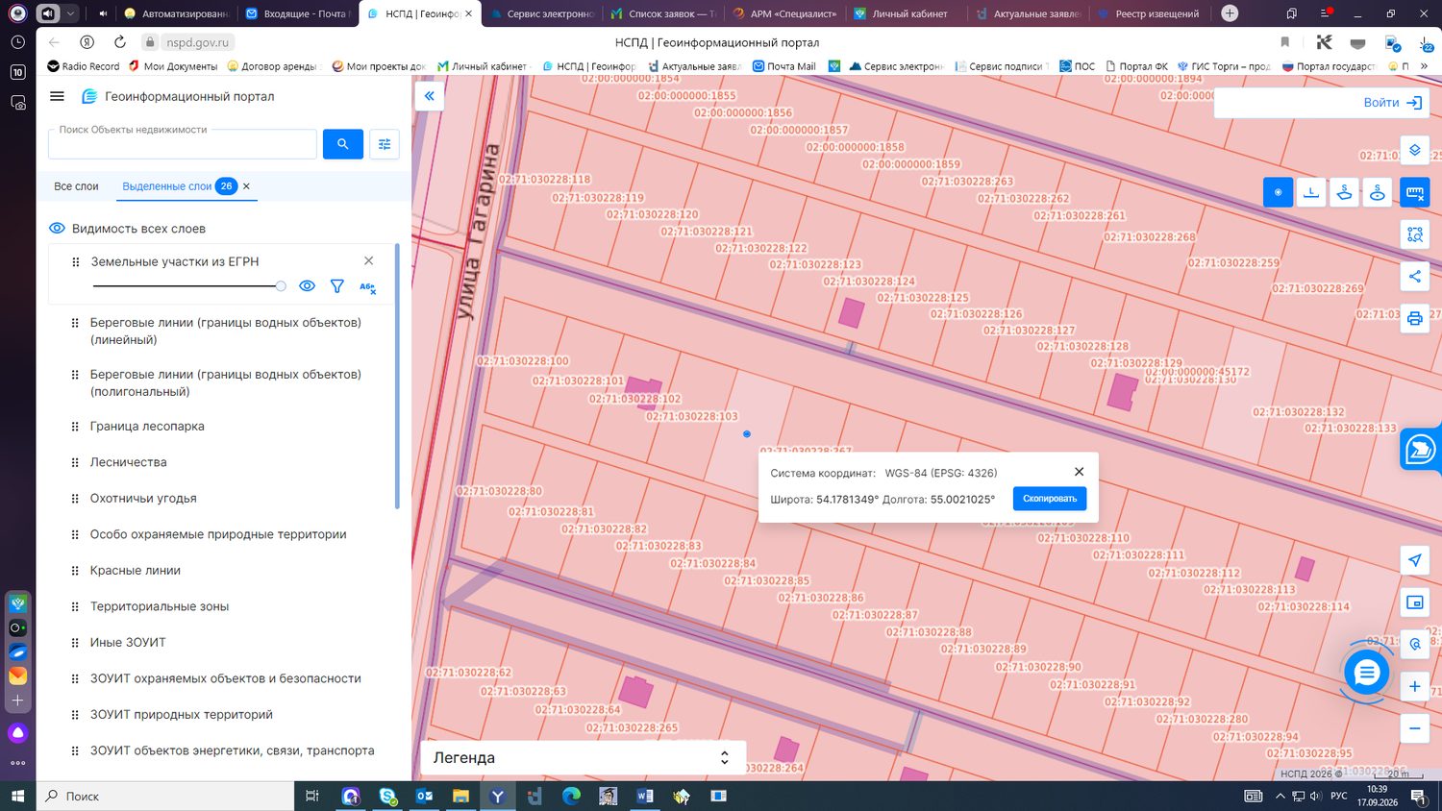Open the search-by-area selection tool
The width and height of the screenshot is (1442, 811).
click(1414, 234)
